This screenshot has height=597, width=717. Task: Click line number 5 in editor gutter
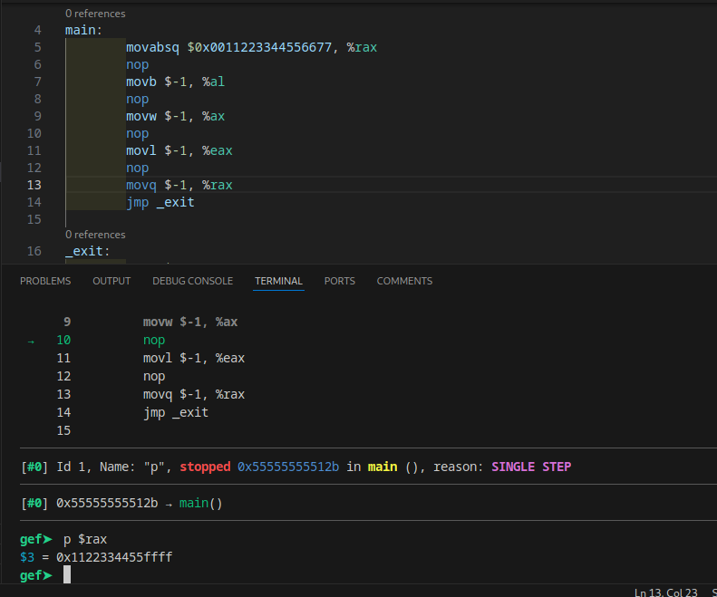coord(37,47)
